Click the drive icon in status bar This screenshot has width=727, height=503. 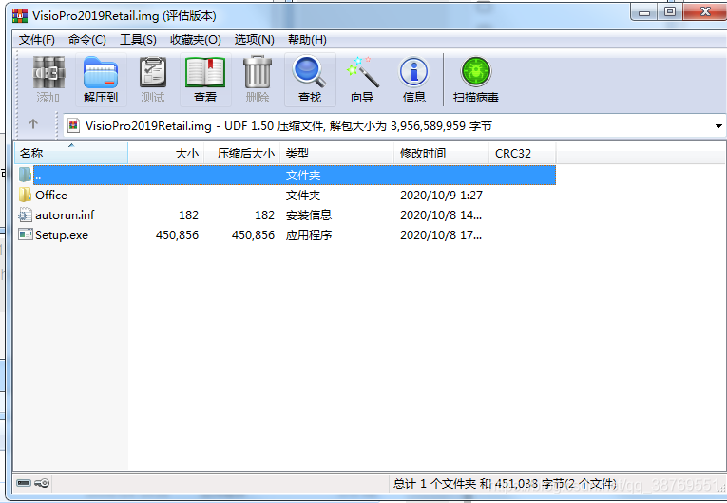click(24, 484)
